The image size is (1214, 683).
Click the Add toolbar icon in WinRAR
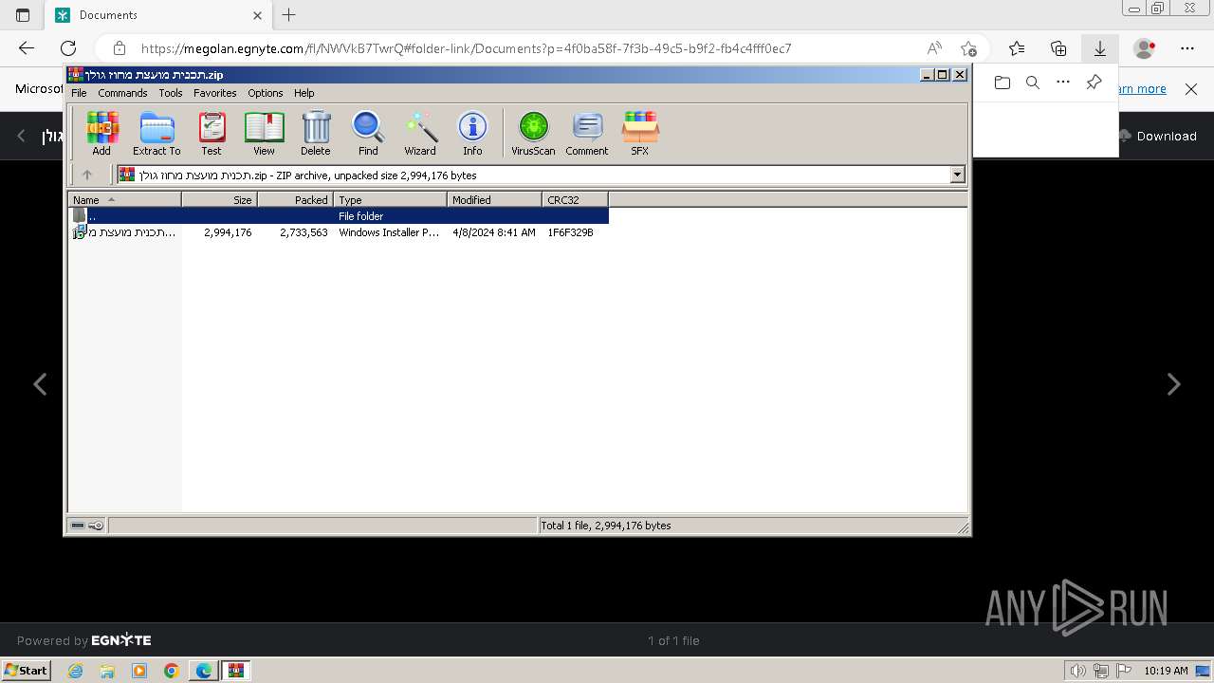[101, 133]
